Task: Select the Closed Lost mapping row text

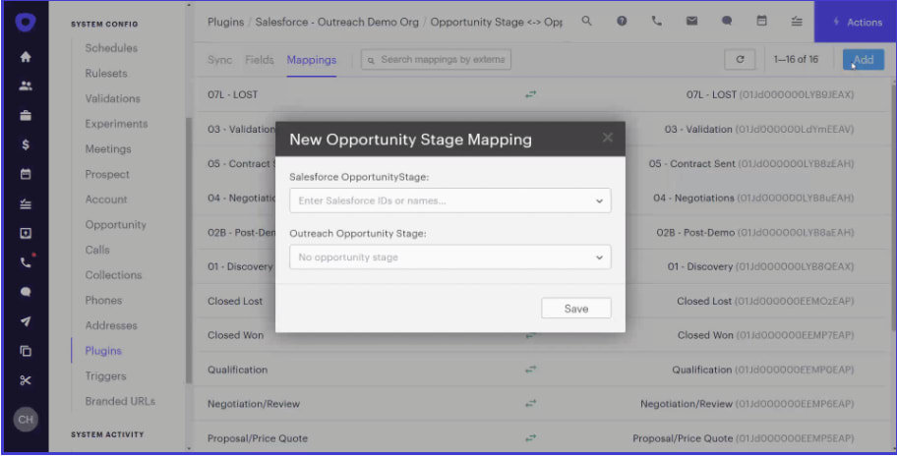Action: (235, 301)
